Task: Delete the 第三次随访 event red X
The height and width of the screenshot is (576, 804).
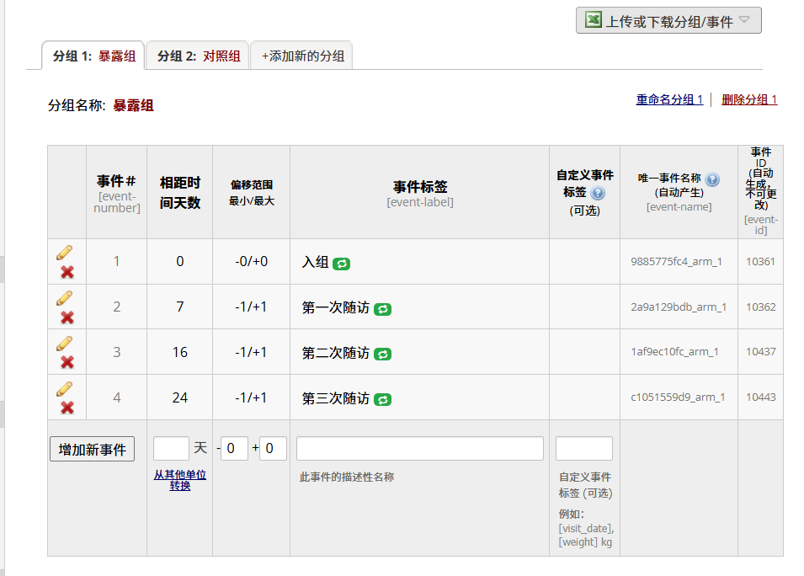Action: [67, 408]
